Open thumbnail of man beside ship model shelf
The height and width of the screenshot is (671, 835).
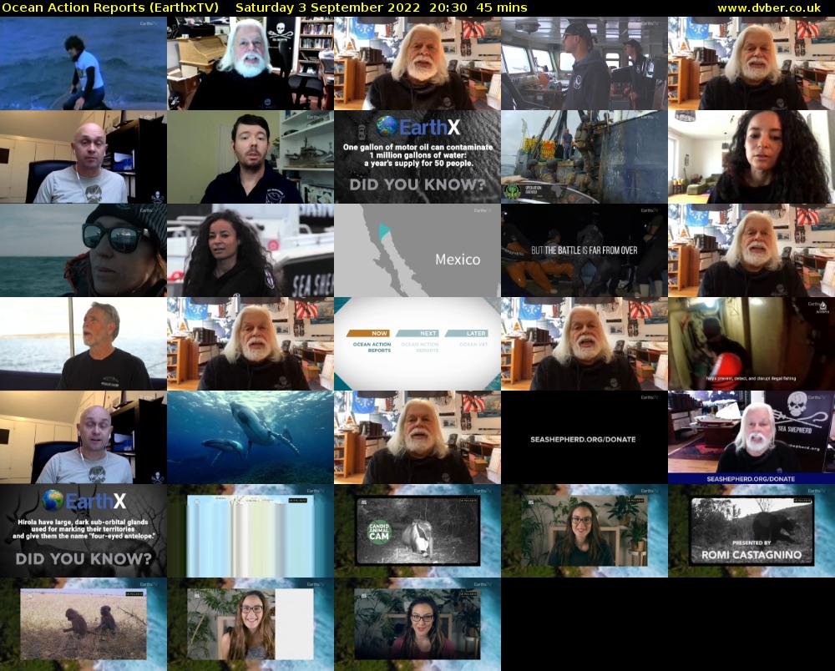(250, 157)
